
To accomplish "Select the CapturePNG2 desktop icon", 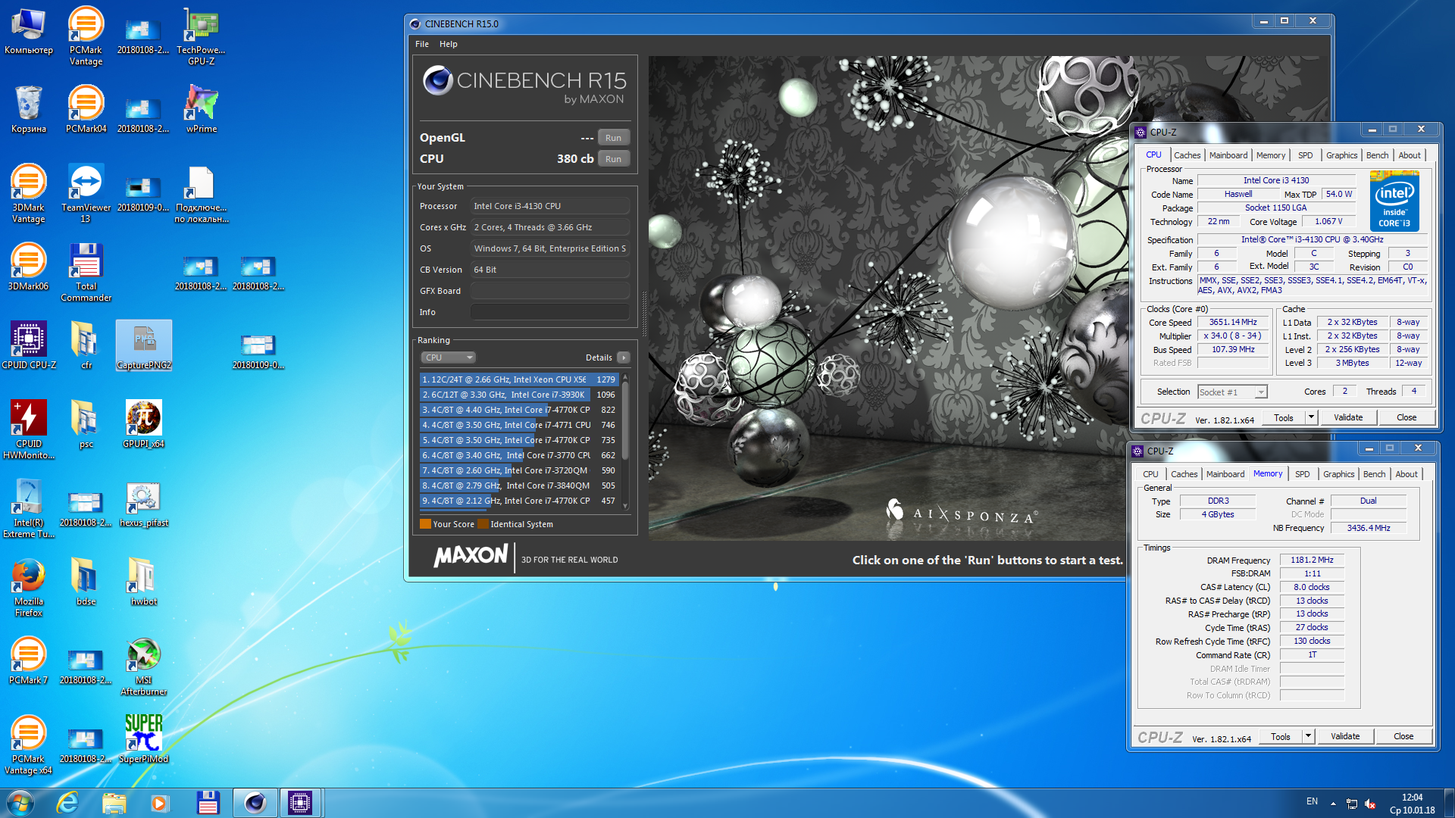I will [x=143, y=345].
